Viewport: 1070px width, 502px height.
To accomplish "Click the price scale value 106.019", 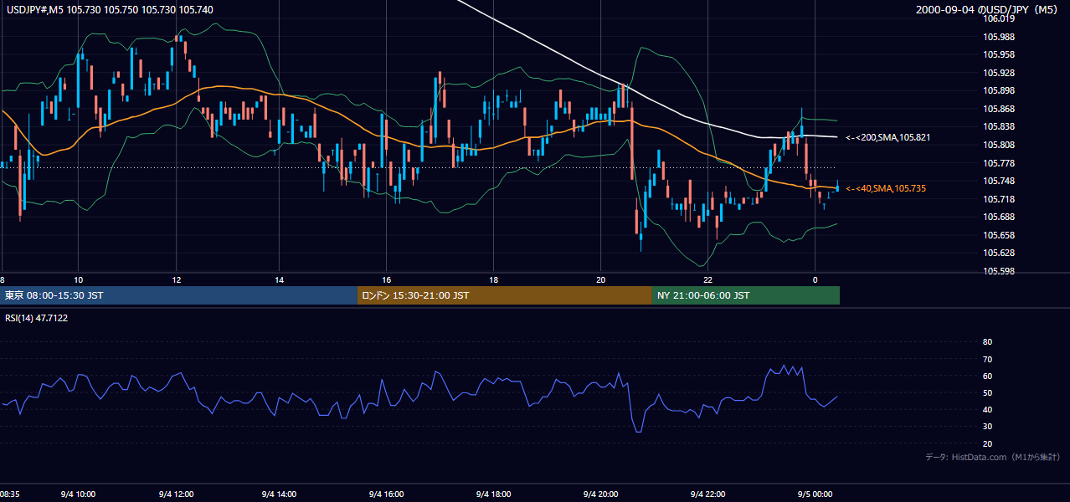I will (x=998, y=18).
